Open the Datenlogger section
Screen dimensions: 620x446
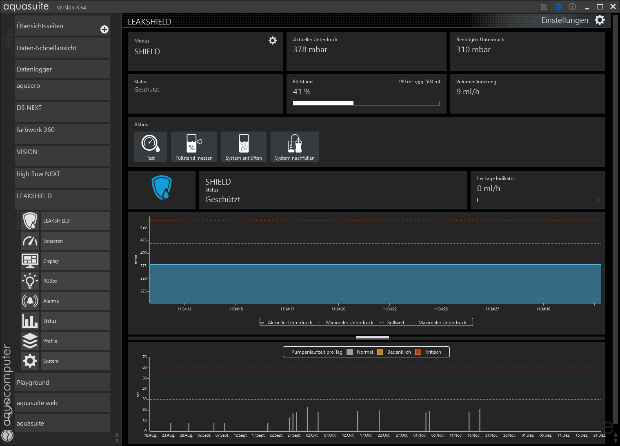pos(62,69)
